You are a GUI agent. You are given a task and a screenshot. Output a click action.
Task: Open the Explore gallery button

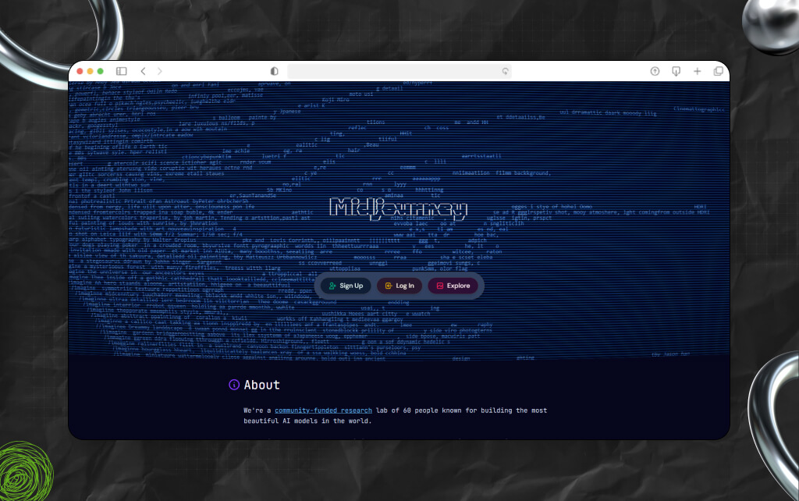pyautogui.click(x=453, y=286)
